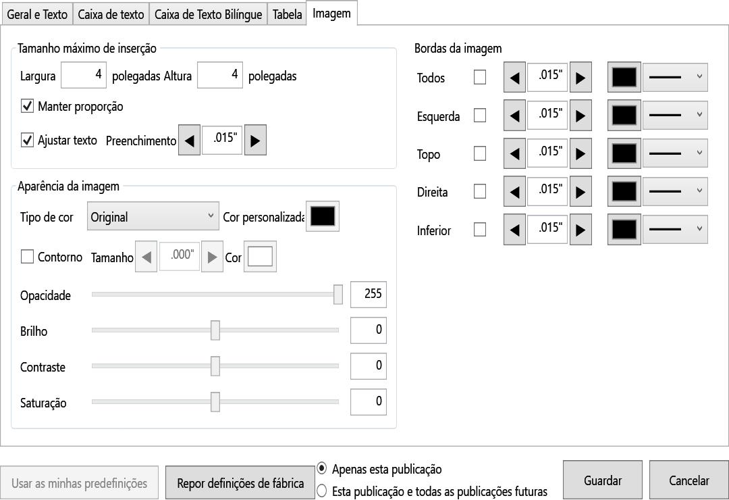Increase the Direita border width

tap(580, 191)
